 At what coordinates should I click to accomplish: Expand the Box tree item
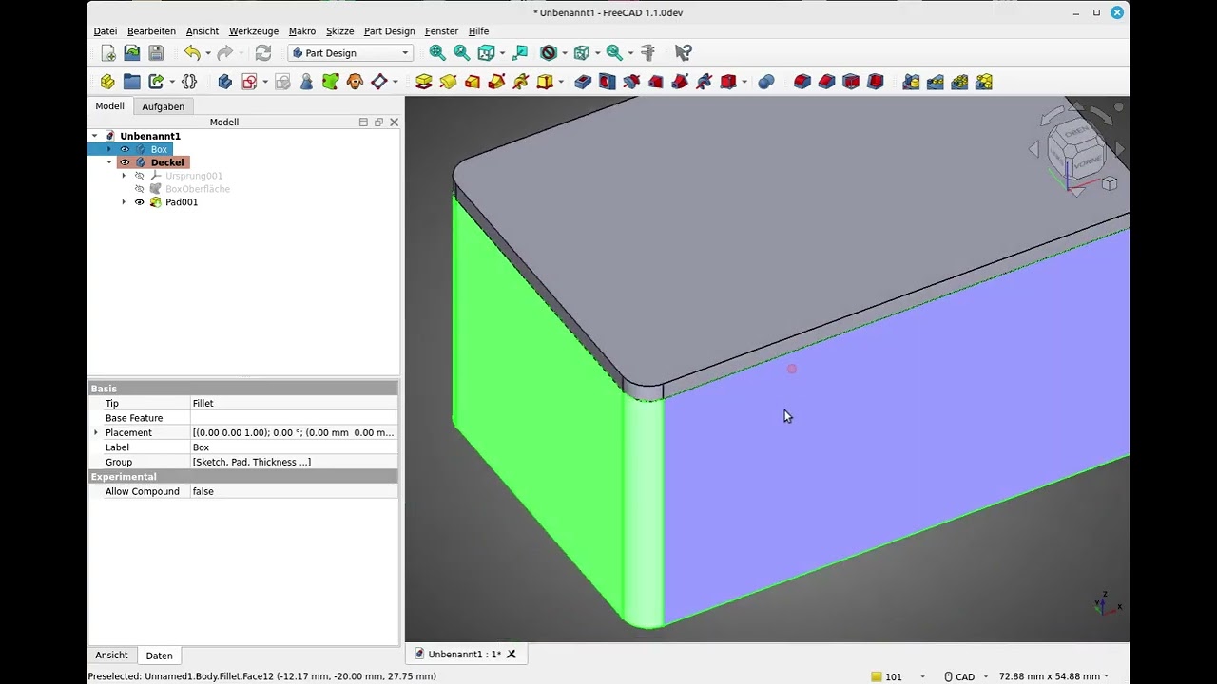[x=109, y=149]
